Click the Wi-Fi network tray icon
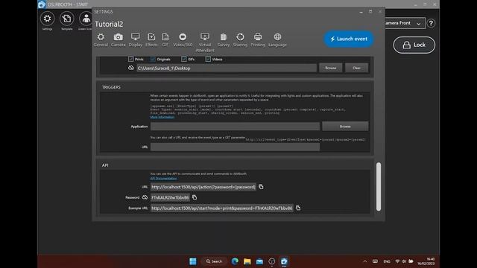The width and height of the screenshot is (477, 268). (397, 261)
